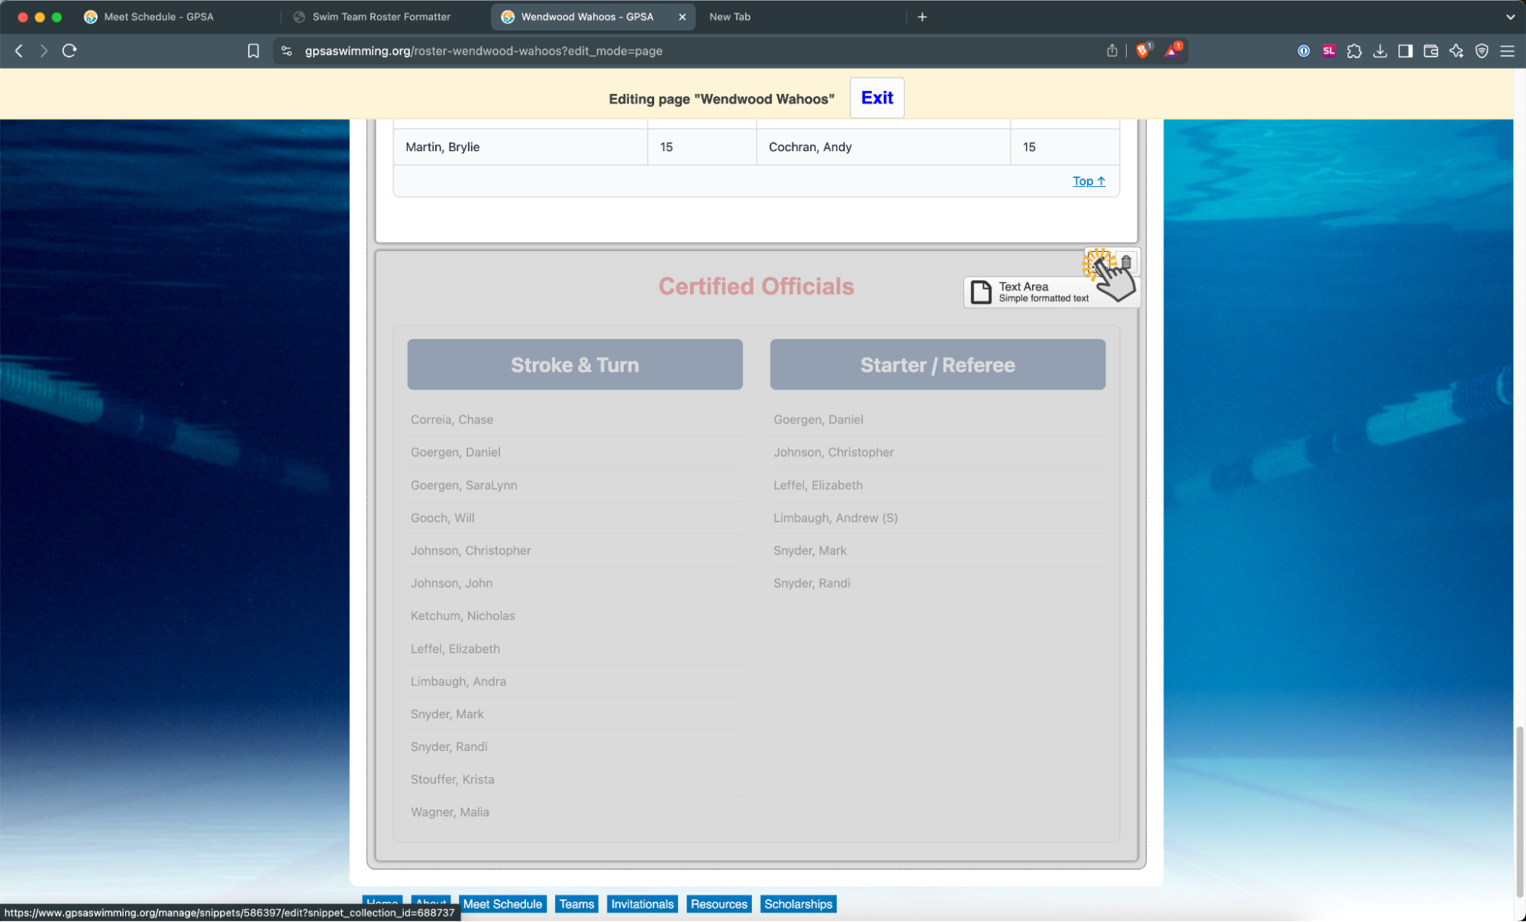The image size is (1526, 922).
Task: Delete snippet with the trash can icon
Action: click(1126, 262)
